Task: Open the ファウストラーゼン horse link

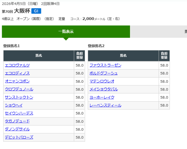Action: click(x=105, y=65)
